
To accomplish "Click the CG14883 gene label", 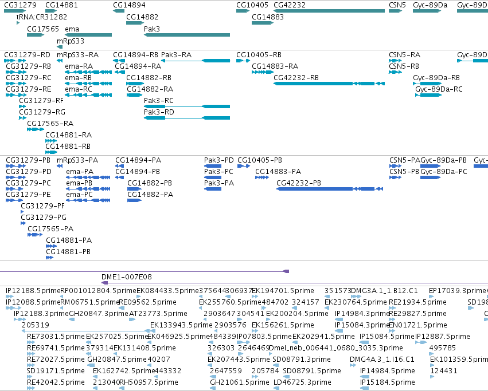I will click(268, 17).
